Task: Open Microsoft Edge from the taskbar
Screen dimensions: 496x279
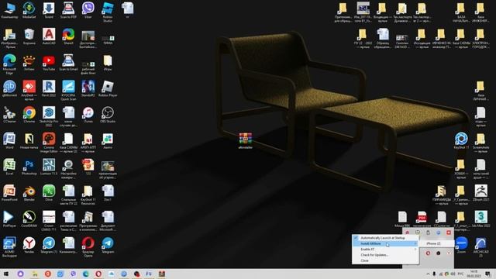Action: 86,274
